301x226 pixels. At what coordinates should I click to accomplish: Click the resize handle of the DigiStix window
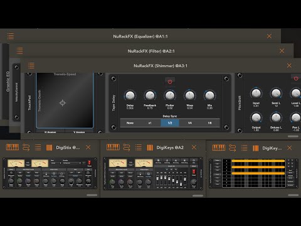tap(92, 195)
